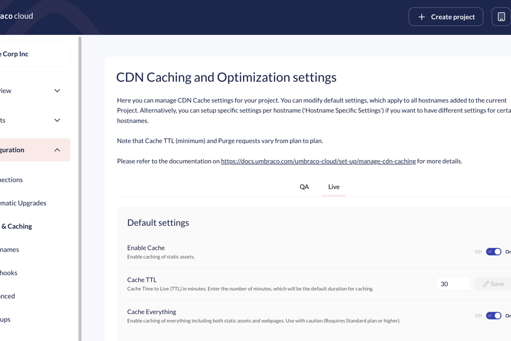Click the plus icon in Create project

421,16
